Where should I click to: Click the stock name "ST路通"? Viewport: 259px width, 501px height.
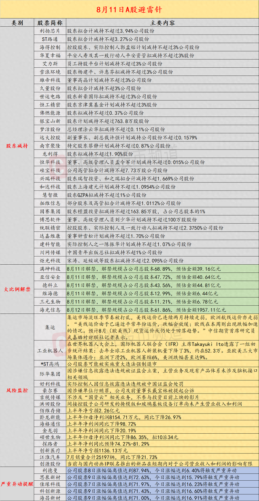51,40
